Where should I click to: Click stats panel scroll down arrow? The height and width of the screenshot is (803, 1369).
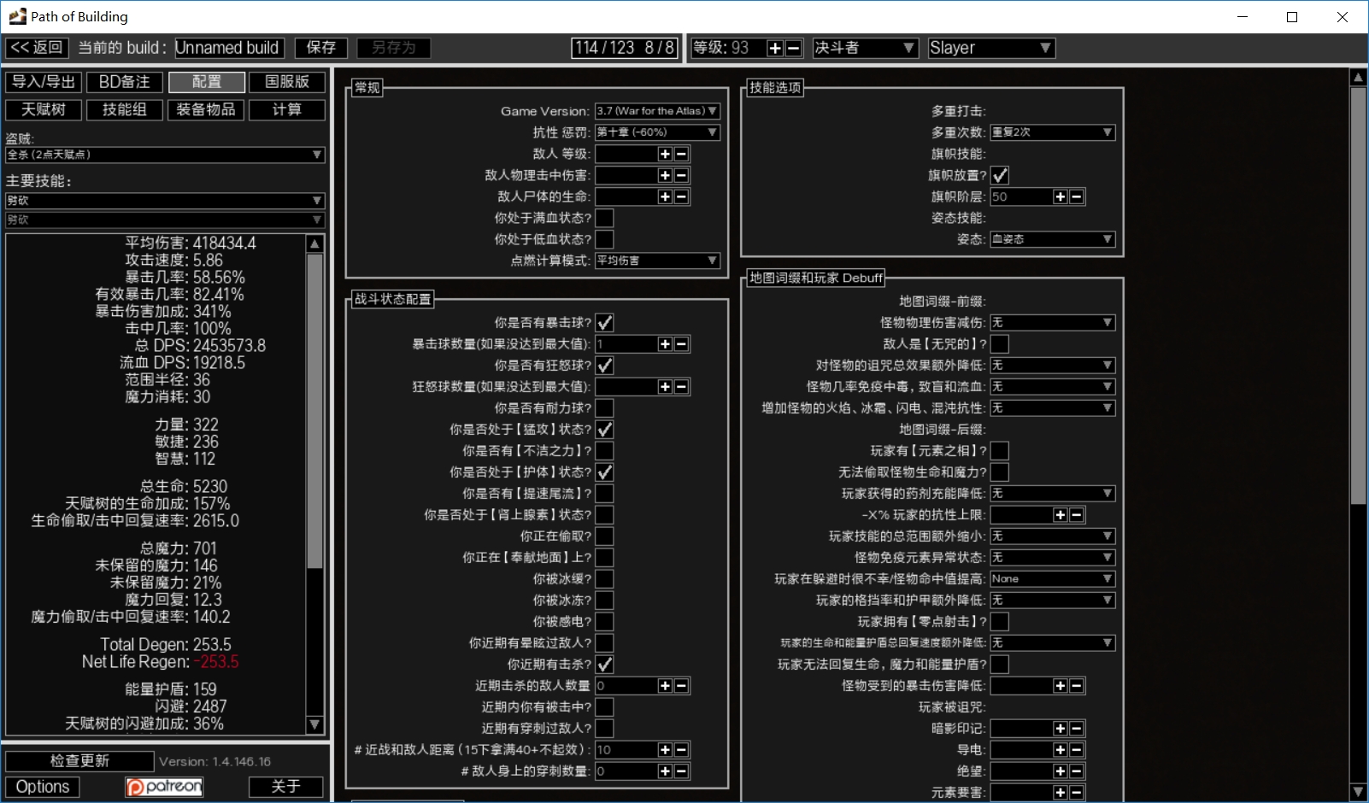click(x=314, y=724)
